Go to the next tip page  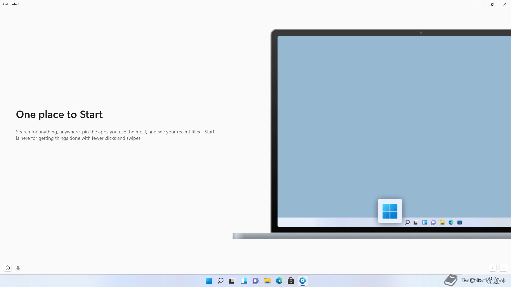pyautogui.click(x=503, y=268)
